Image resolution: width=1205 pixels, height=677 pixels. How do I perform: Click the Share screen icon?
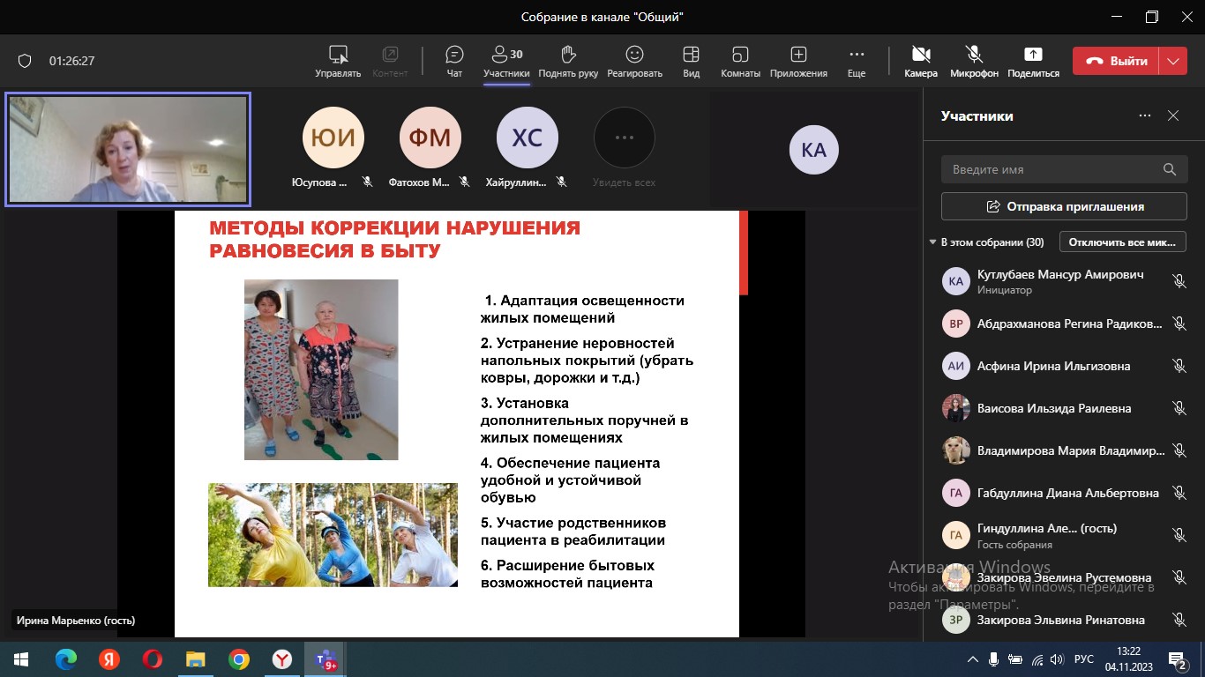pyautogui.click(x=1032, y=55)
